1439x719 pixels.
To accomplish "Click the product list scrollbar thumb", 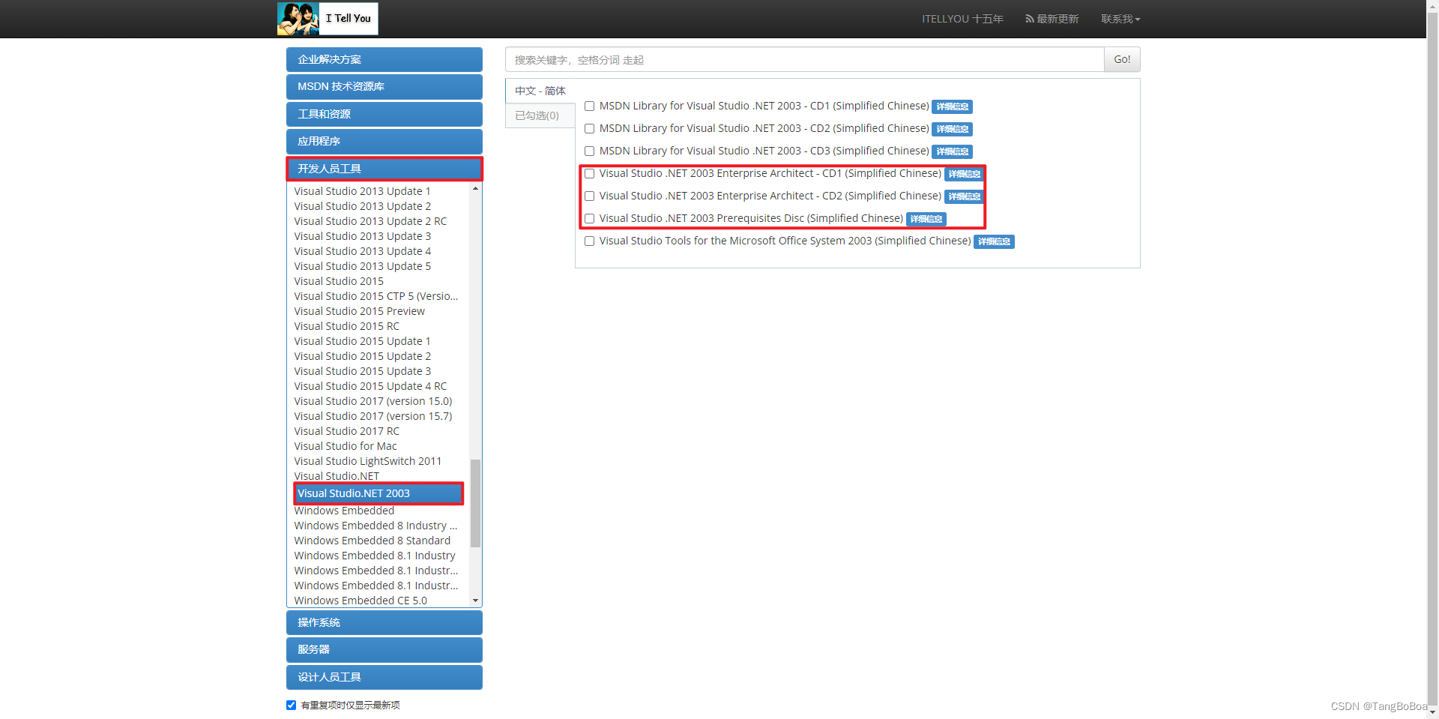I will (475, 503).
